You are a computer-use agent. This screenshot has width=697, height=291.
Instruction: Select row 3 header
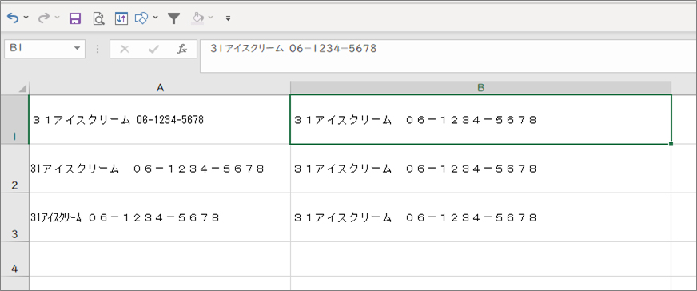tap(14, 217)
